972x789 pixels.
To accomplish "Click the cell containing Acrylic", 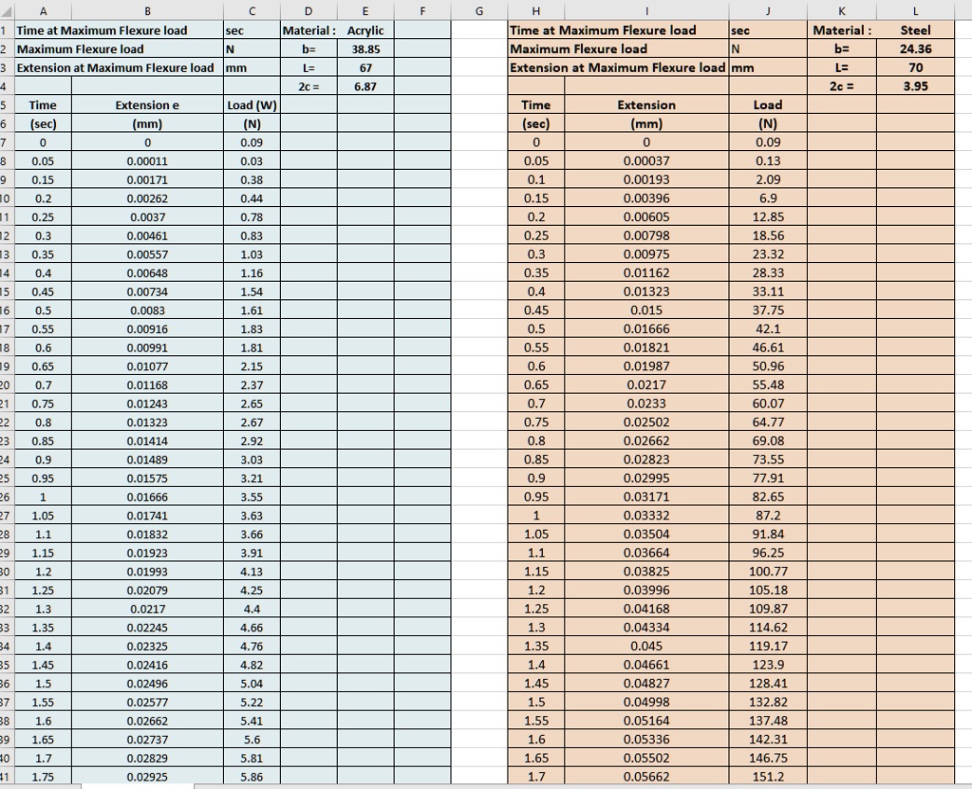I will coord(365,29).
